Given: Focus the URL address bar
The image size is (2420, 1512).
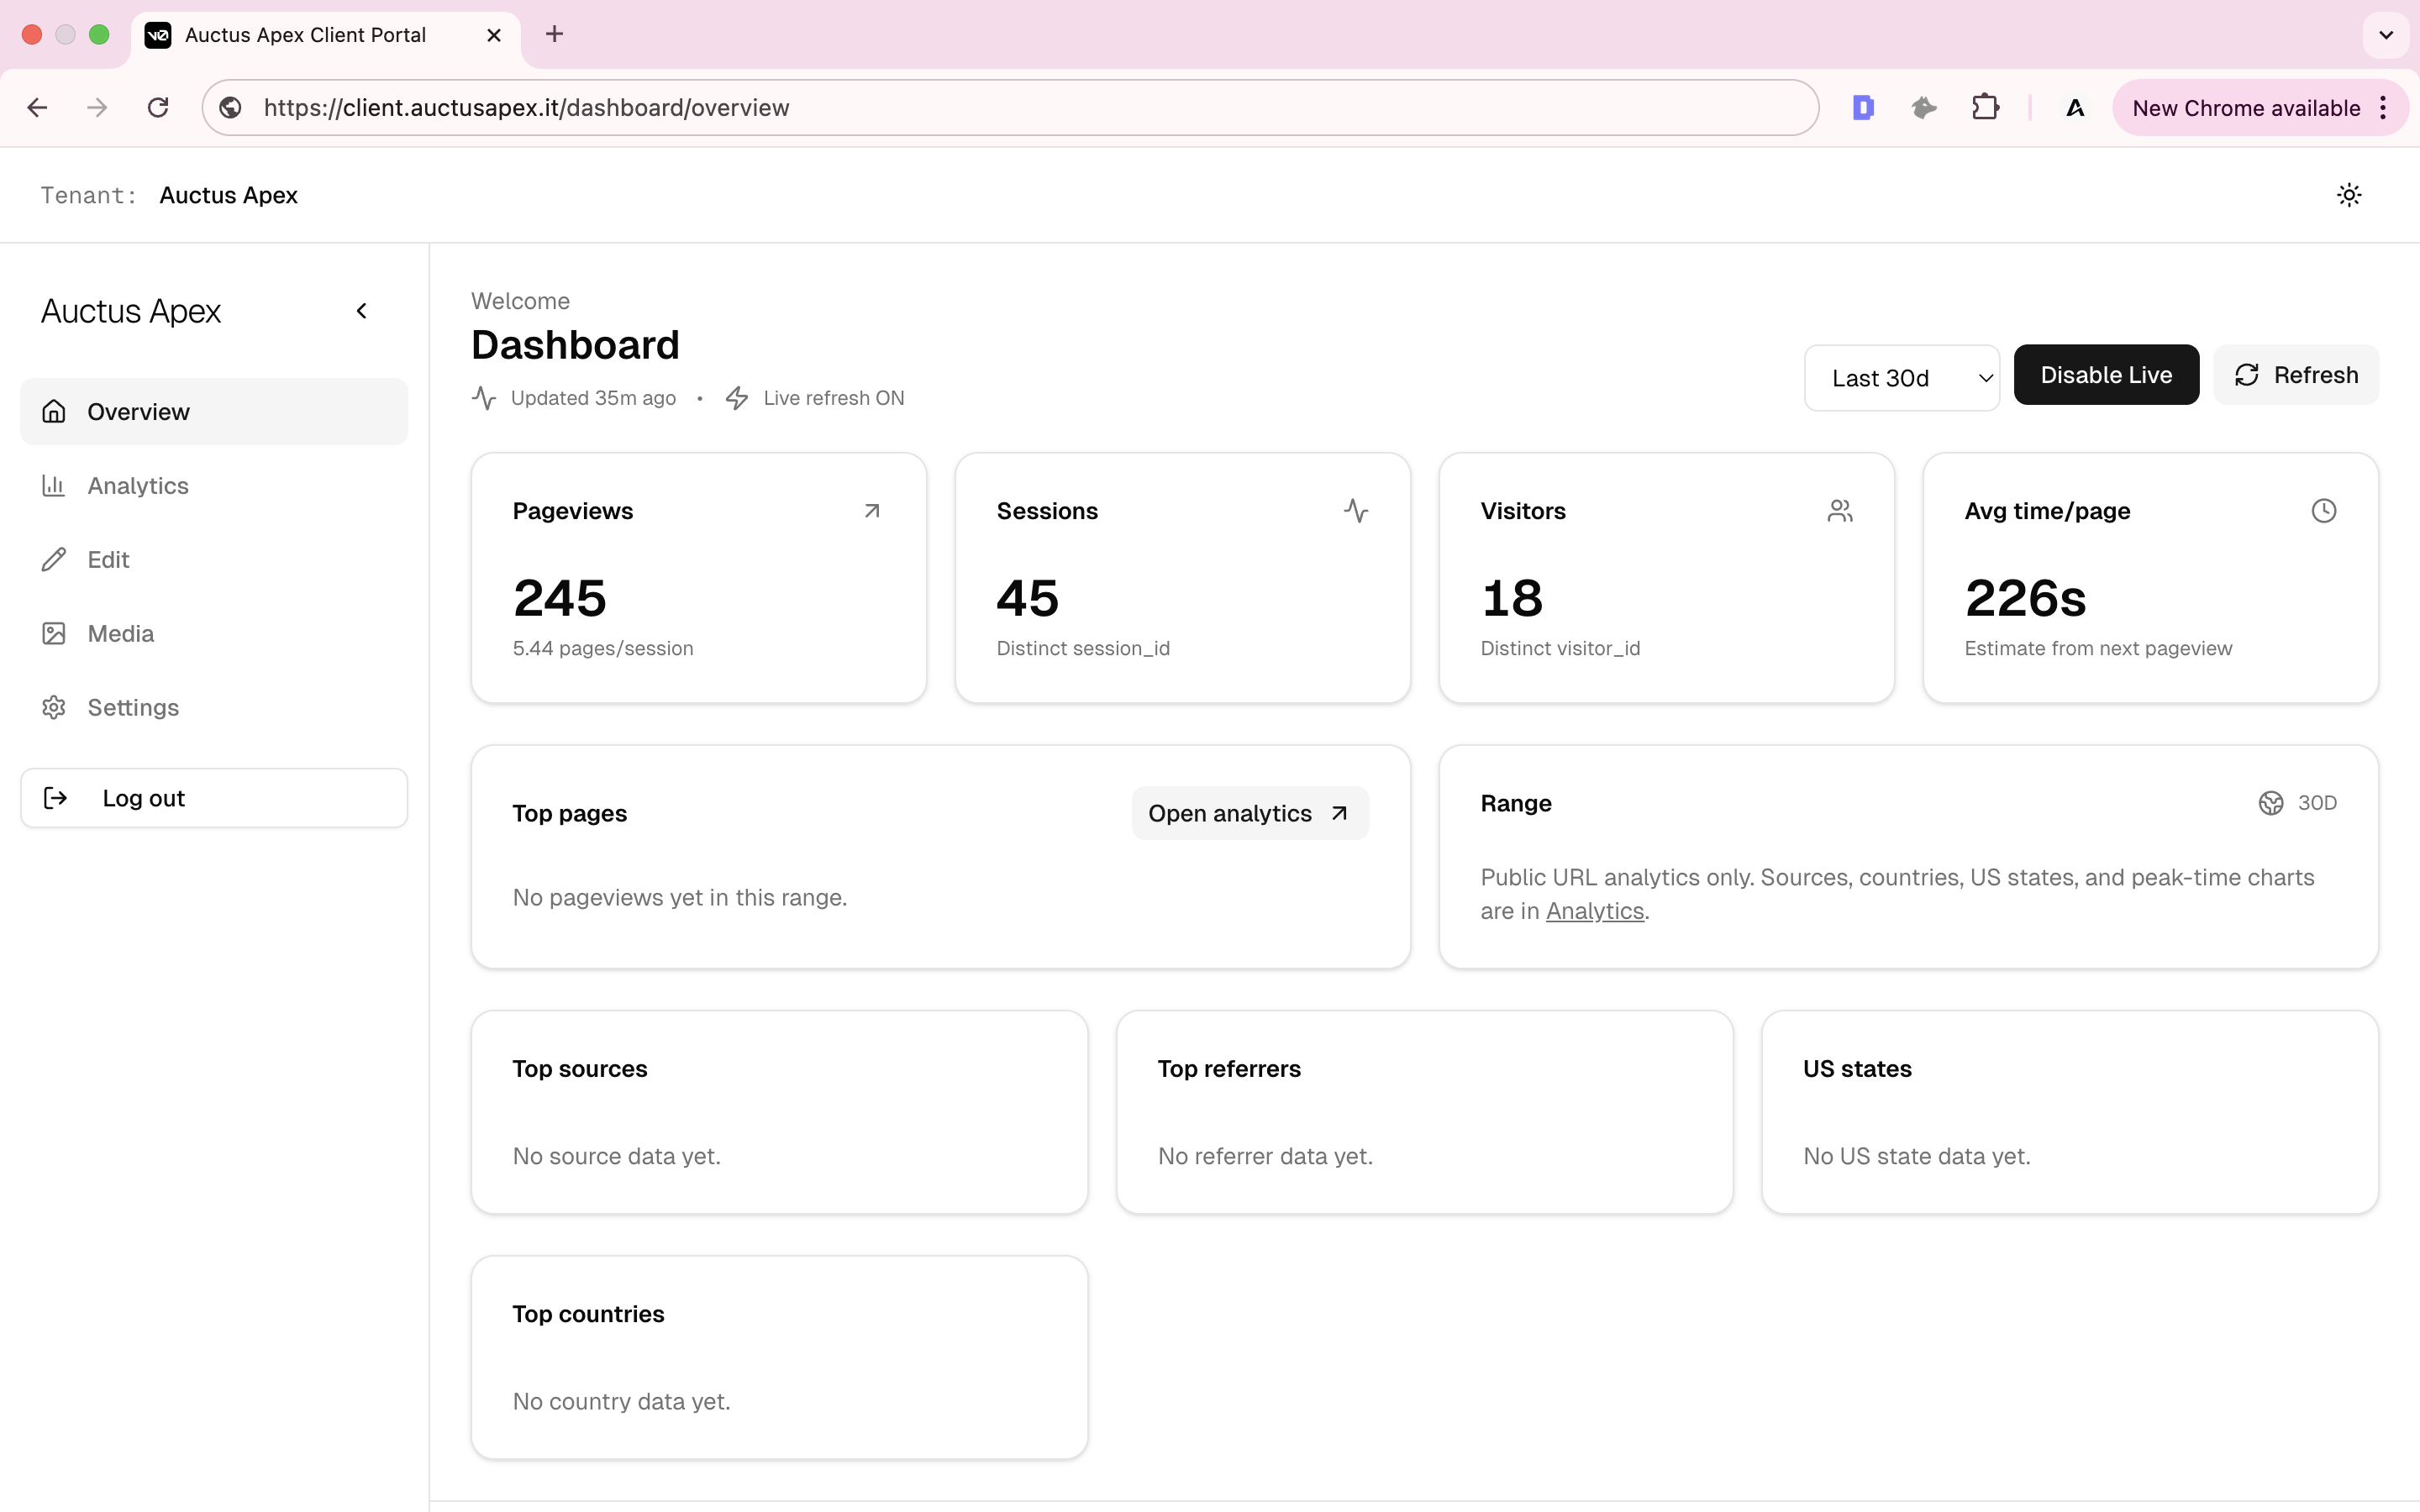Looking at the screenshot, I should click(x=1010, y=108).
